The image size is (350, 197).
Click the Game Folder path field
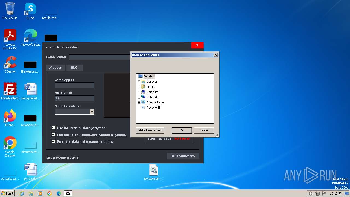pos(100,57)
